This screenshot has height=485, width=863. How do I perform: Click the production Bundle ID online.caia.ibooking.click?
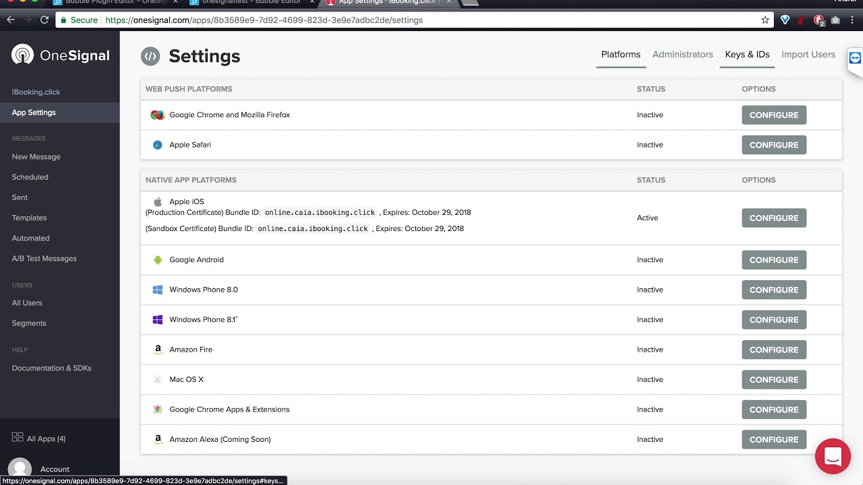pos(320,213)
